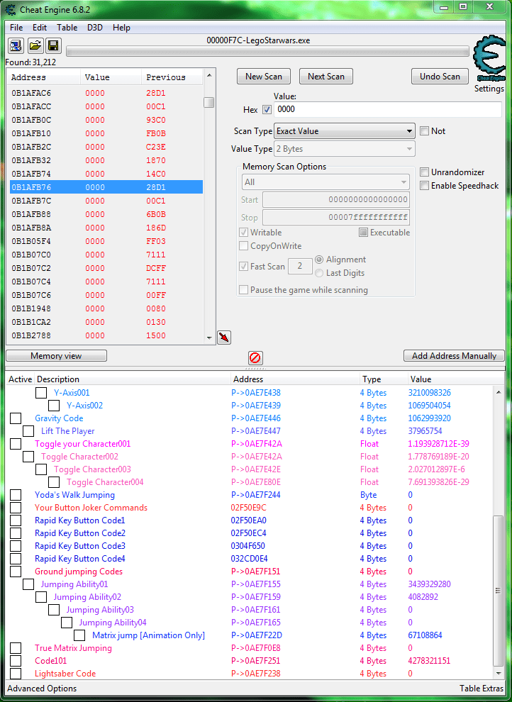Clear address list with red no-entry icon
Screen dimensions: 512x702
[x=255, y=357]
